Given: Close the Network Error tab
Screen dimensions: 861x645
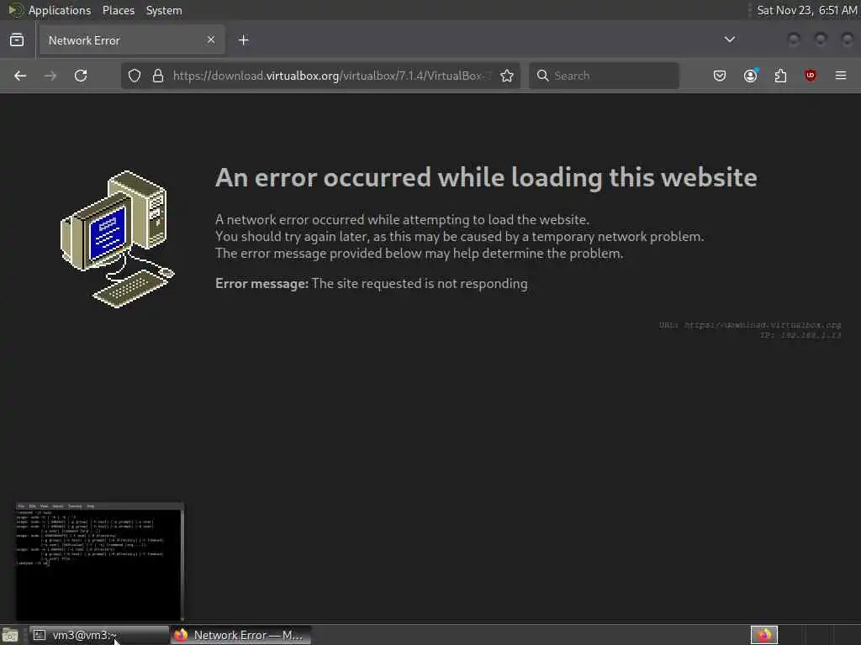Looking at the screenshot, I should tap(211, 40).
